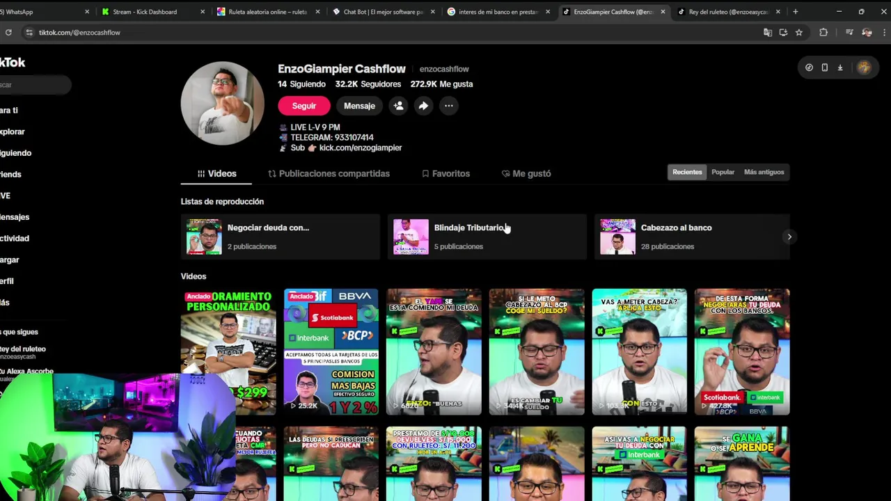Bookmark this page with the star icon
The width and height of the screenshot is (891, 501).
pos(799,33)
